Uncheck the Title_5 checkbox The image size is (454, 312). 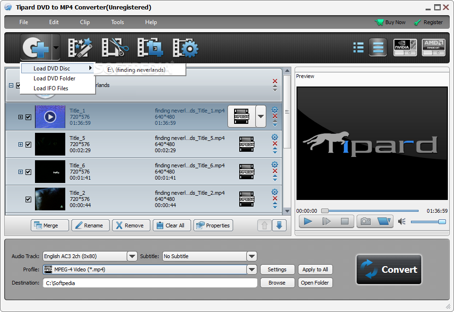click(28, 145)
